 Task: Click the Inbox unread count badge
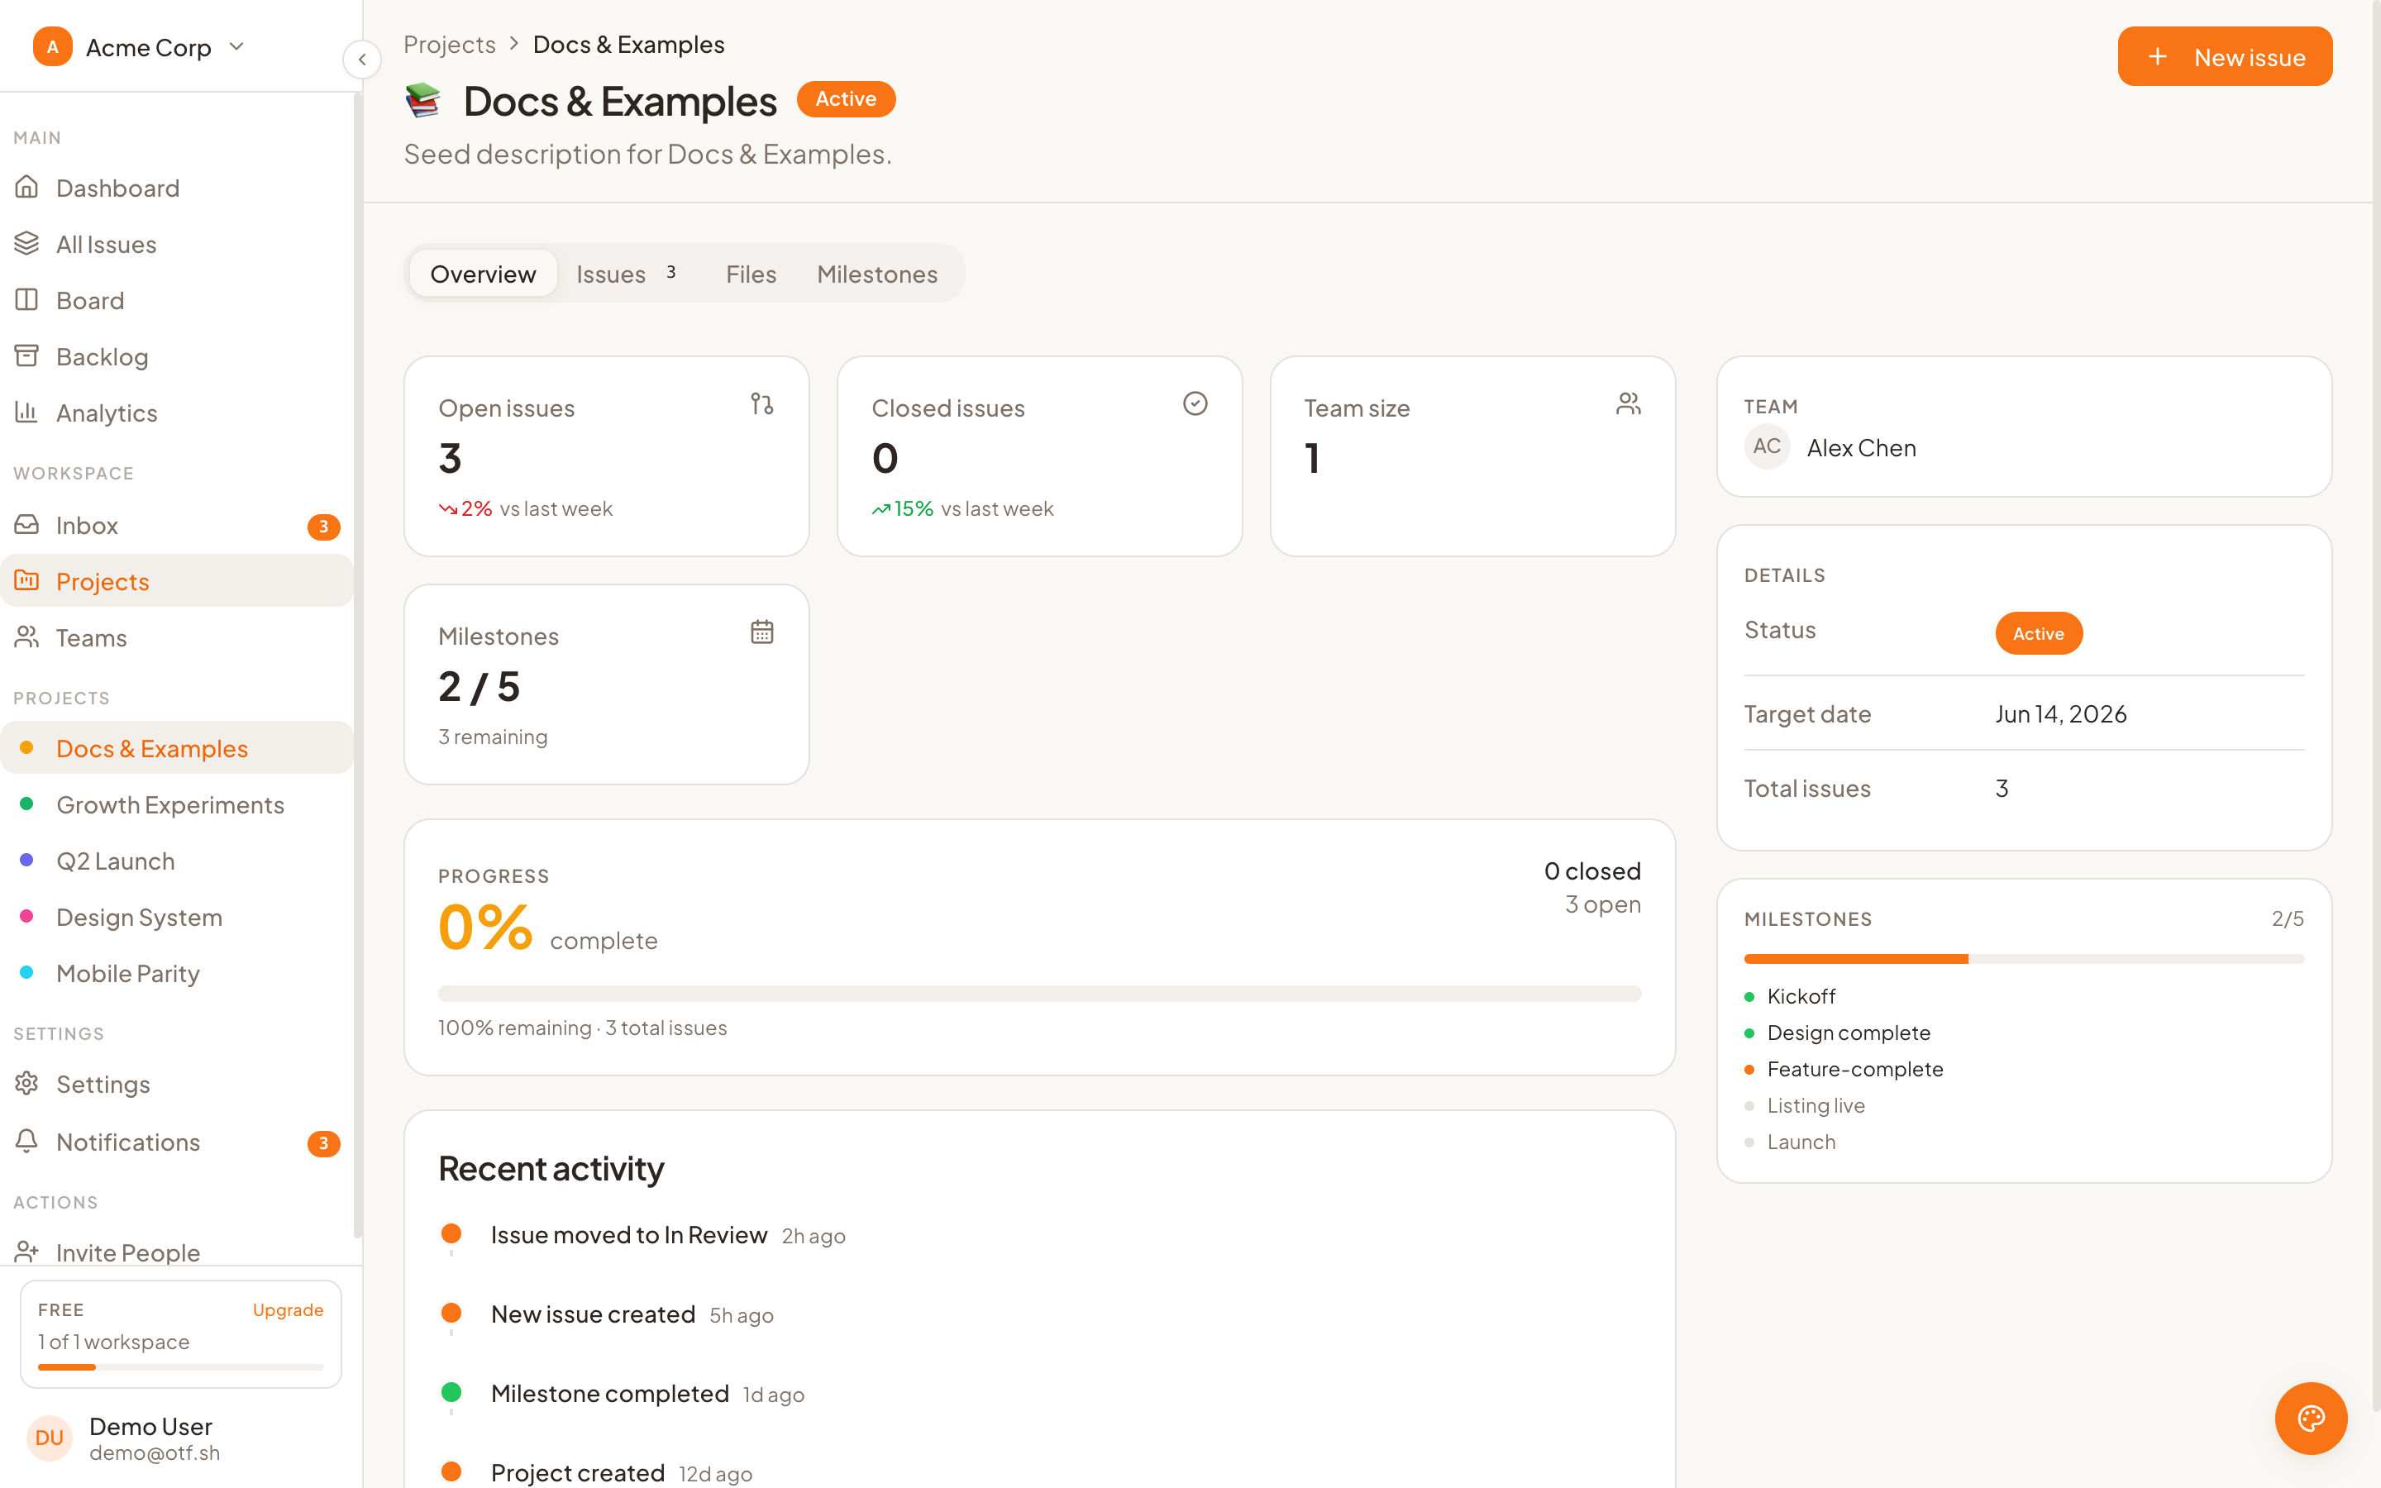tap(324, 527)
